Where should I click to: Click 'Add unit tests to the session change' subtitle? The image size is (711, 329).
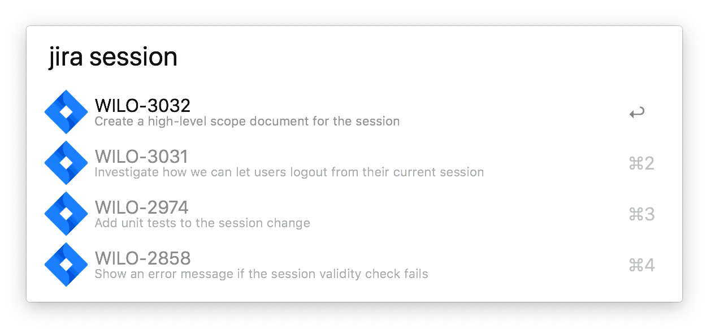pos(202,223)
